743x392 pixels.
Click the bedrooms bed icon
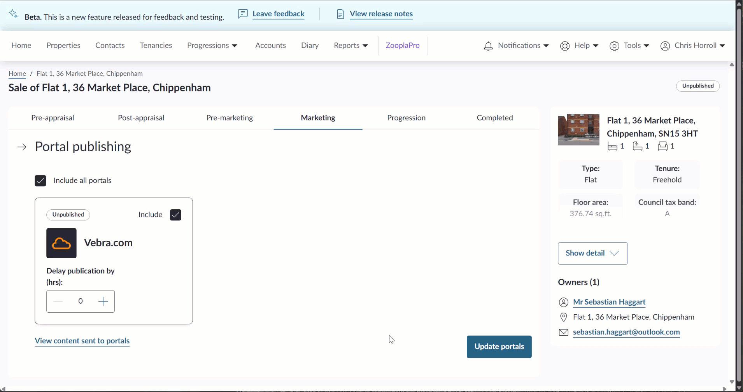coord(612,146)
